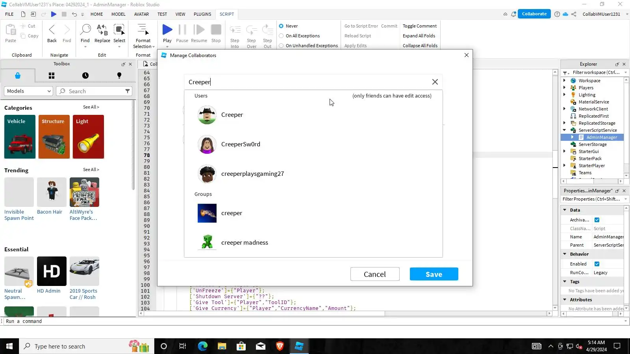Click See All next to Trending
Viewport: 630px width, 354px height.
pos(91,170)
